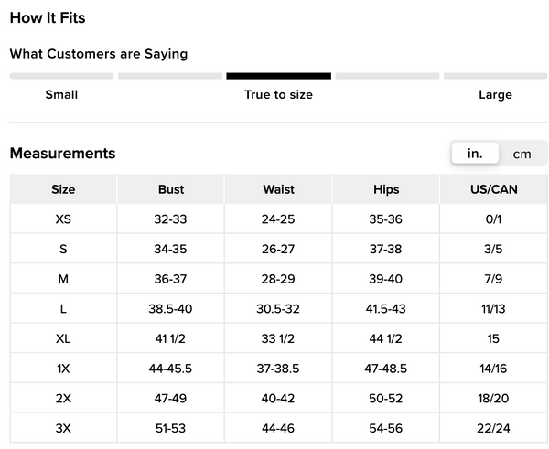Click the S US/CAN value 3/5
The width and height of the screenshot is (549, 449).
tap(494, 249)
